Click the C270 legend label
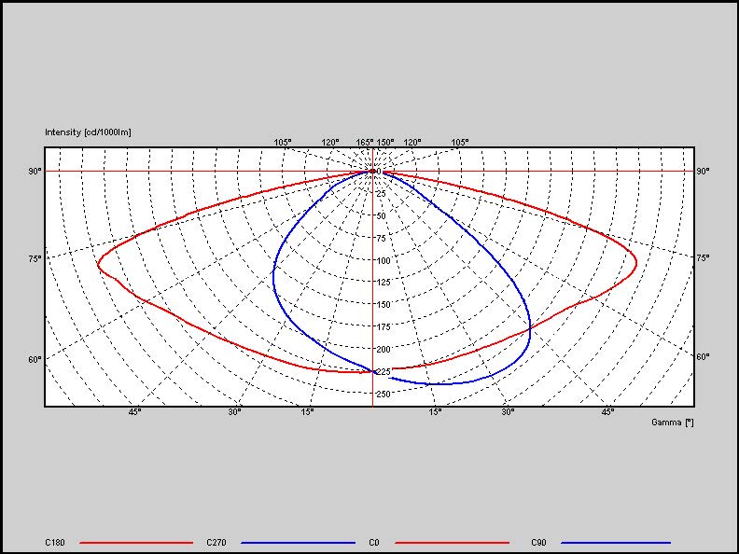 click(216, 543)
